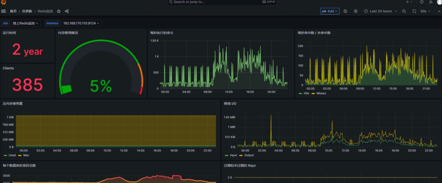Click the 过期和未过期的 Keys panel title

coord(240,166)
